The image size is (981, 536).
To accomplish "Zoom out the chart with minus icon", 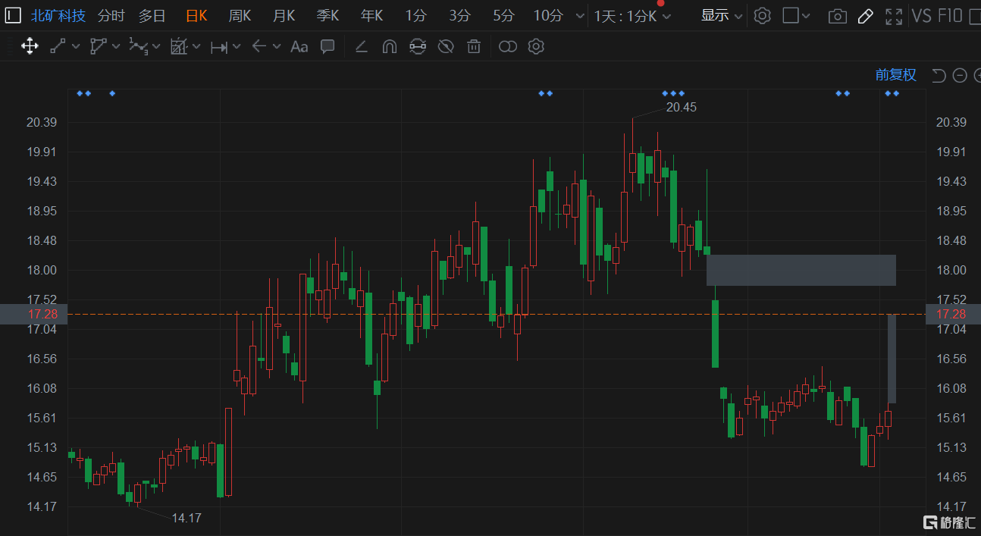I will coord(960,75).
